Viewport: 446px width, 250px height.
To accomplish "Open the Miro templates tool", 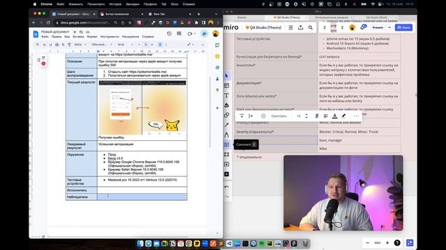I will (x=226, y=85).
